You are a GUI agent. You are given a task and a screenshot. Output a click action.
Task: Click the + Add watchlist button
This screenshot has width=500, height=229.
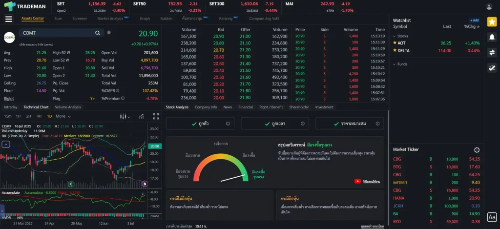474,21
